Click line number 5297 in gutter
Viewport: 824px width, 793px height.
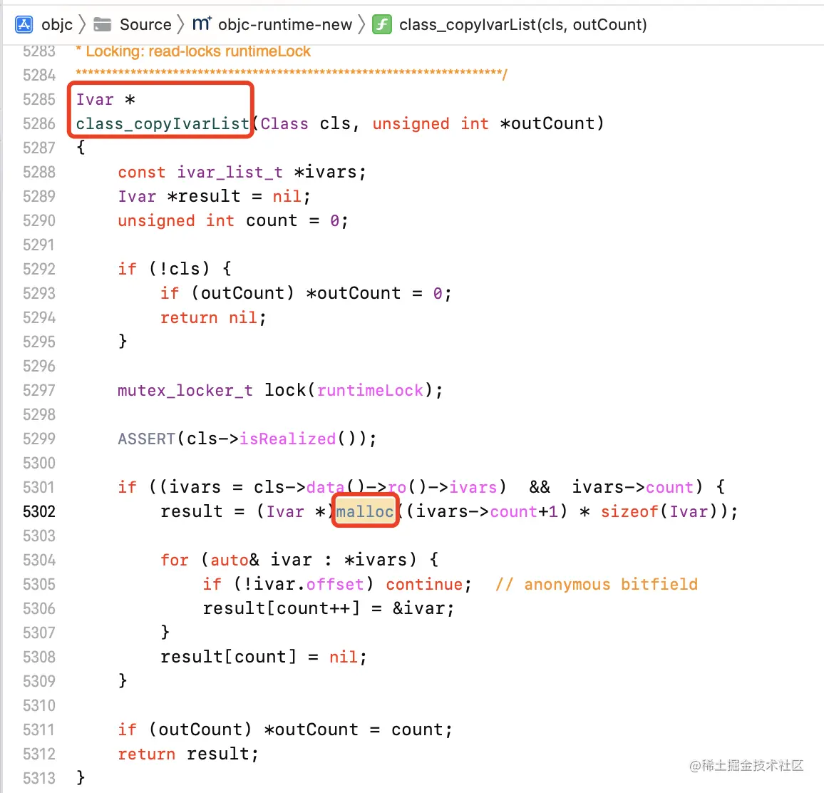[39, 390]
